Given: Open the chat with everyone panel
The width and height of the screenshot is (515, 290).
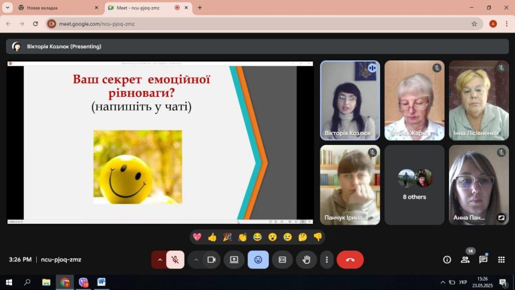Looking at the screenshot, I should [x=483, y=260].
